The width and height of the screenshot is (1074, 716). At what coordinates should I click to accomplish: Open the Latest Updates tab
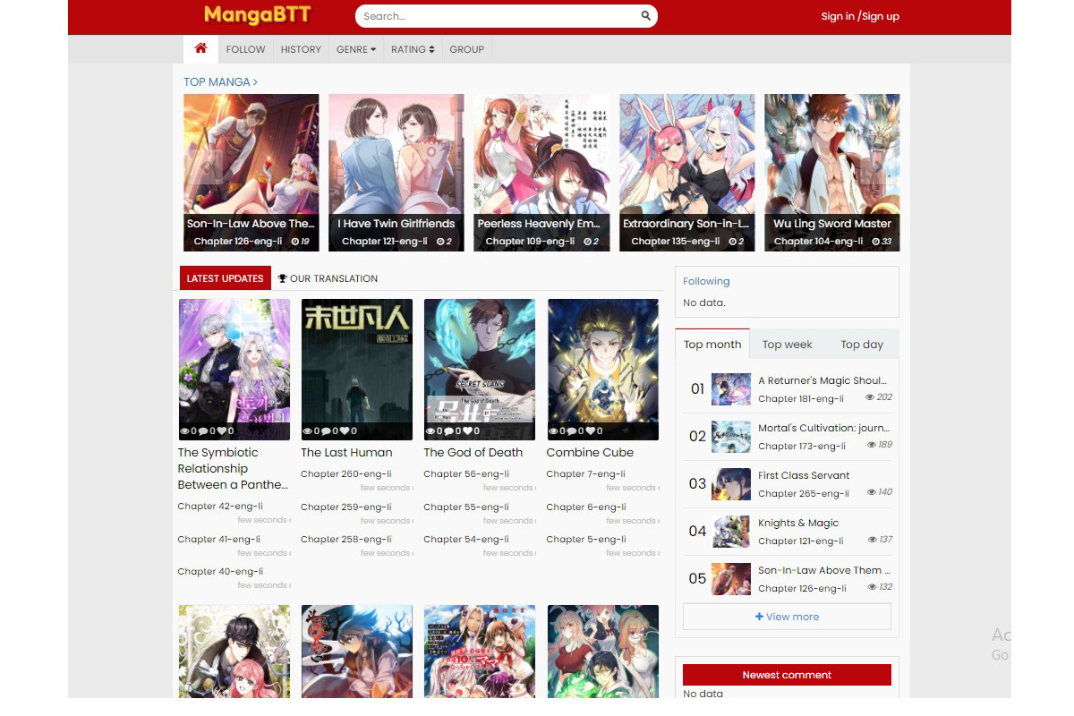click(225, 278)
